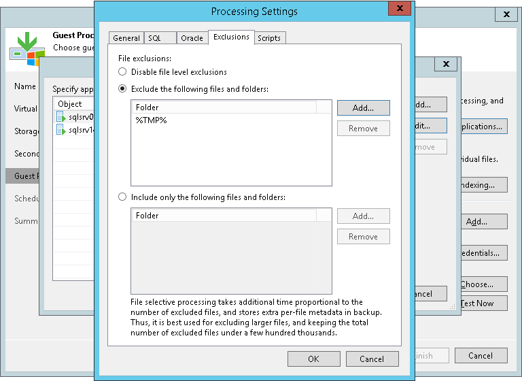Click the sqlsrv1 VM icon in the object list
The height and width of the screenshot is (381, 522).
point(61,130)
